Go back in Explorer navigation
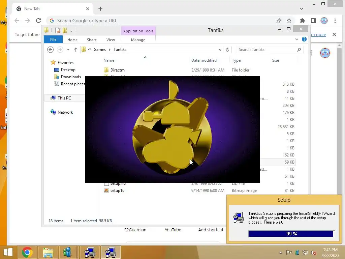Screen dimensions: 345x259 point(51,50)
